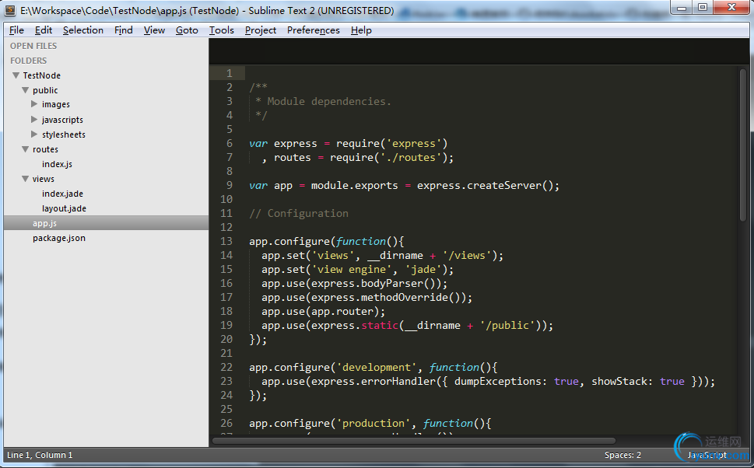This screenshot has height=468, width=754.
Task: Collapse the TestNode folder arrow
Action: pyautogui.click(x=16, y=75)
